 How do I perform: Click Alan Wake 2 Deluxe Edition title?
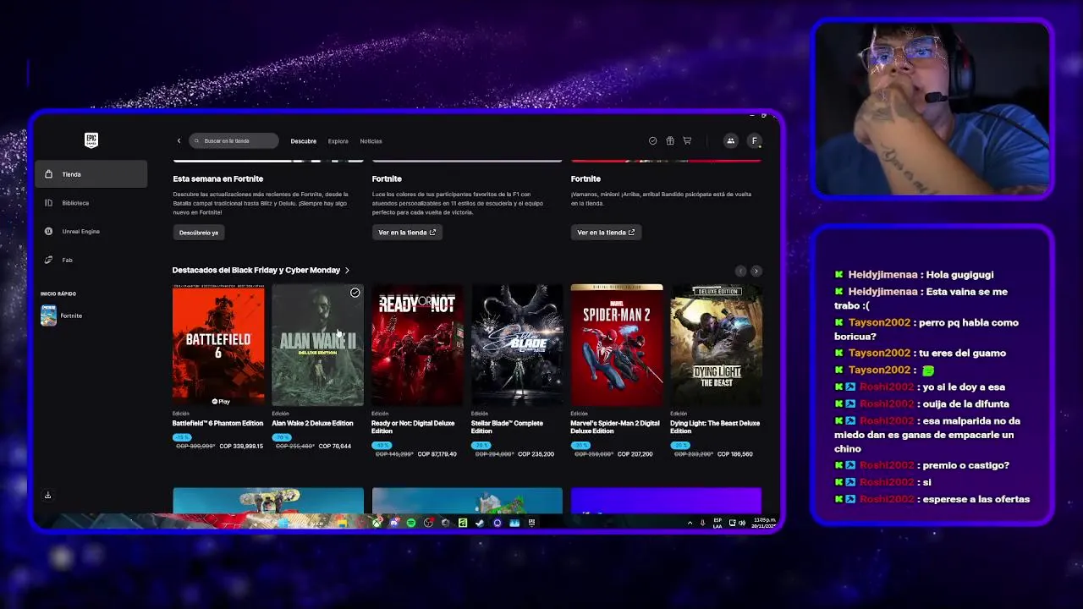pos(312,423)
